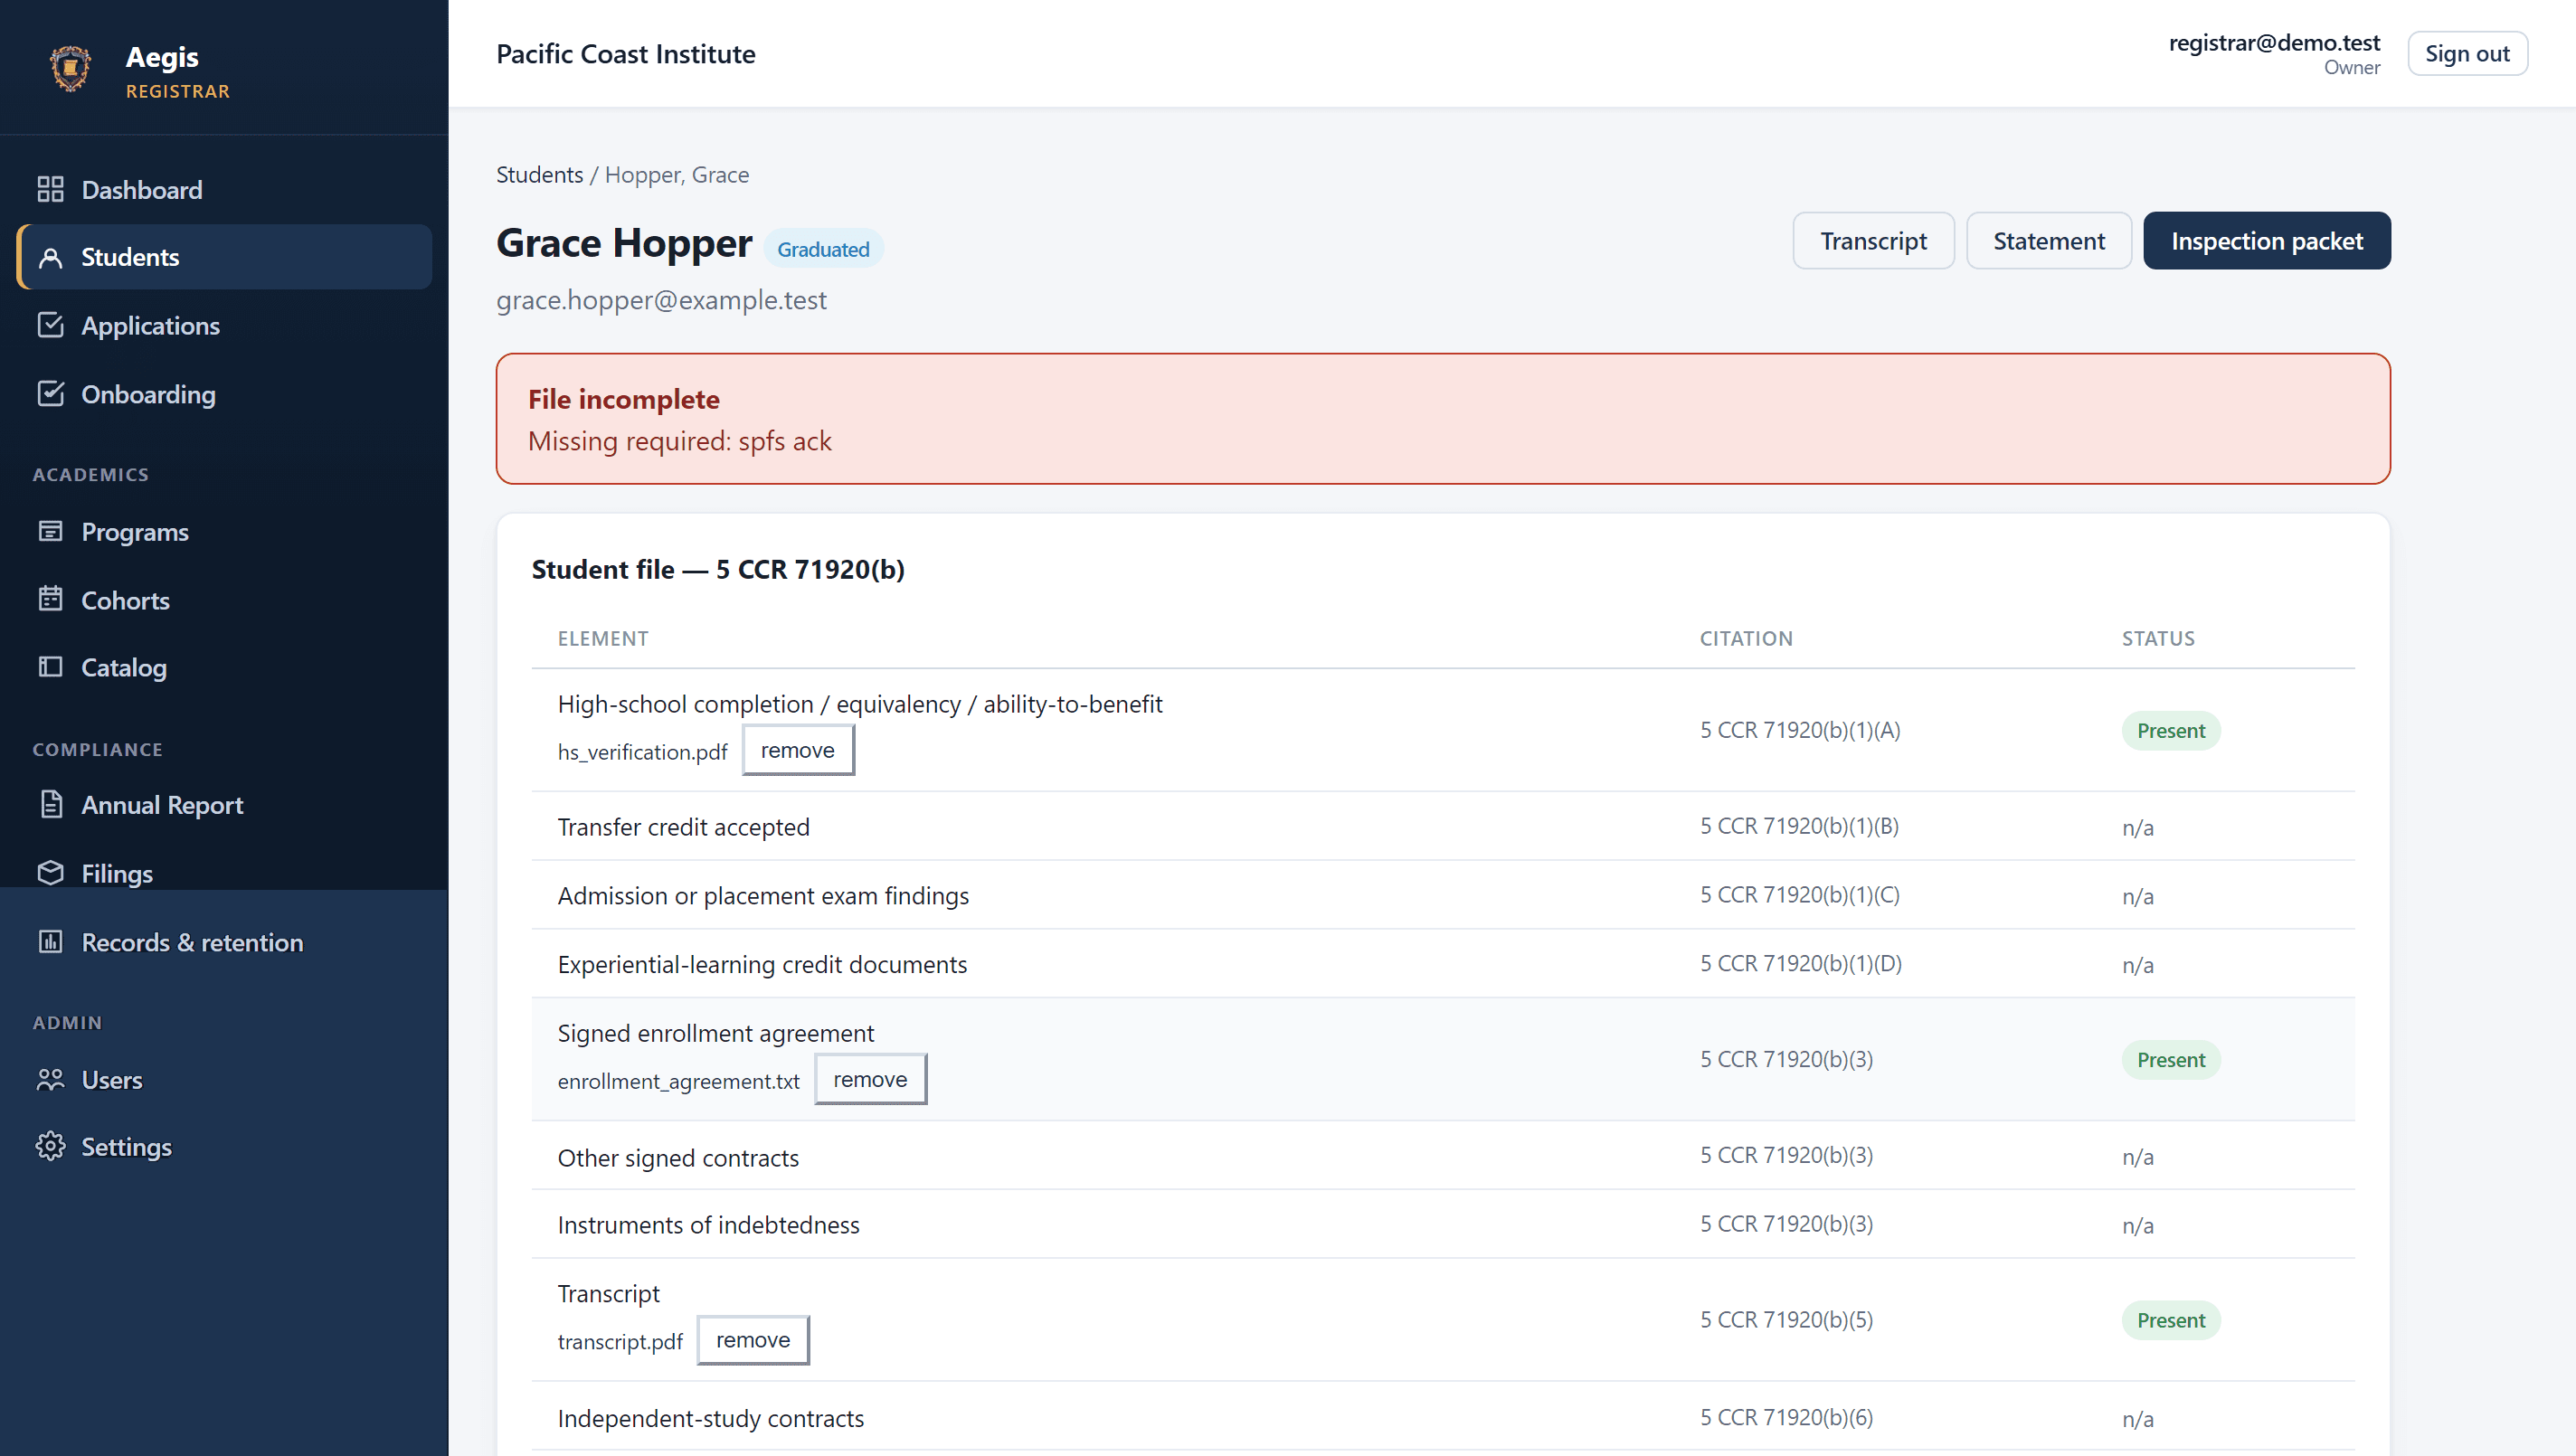Click registrar@demo.test account label
Viewport: 2576px width, 1456px height.
tap(2274, 42)
